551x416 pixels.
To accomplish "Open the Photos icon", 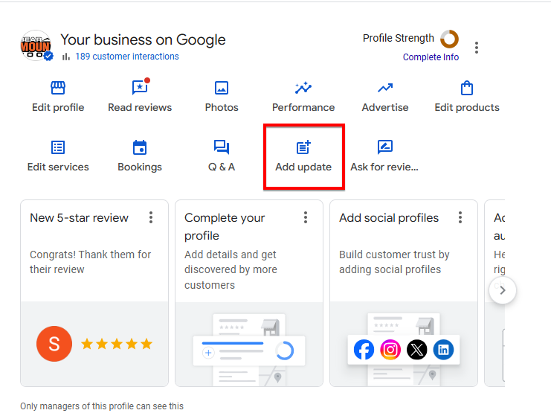I will [x=222, y=89].
